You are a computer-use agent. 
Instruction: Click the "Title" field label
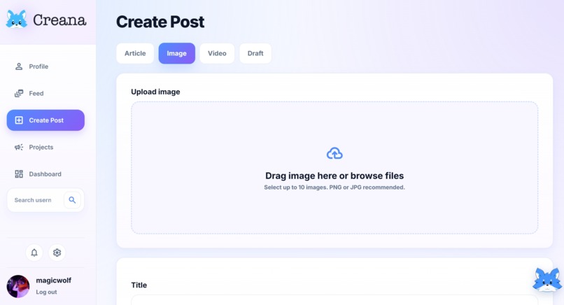[139, 285]
